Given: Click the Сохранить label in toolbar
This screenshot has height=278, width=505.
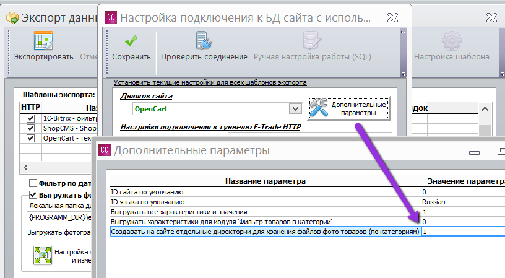Looking at the screenshot, I should pos(131,57).
